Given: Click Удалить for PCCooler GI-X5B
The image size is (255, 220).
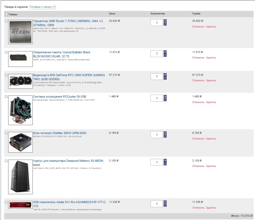Looking at the screenshot, I should pyautogui.click(x=211, y=102).
